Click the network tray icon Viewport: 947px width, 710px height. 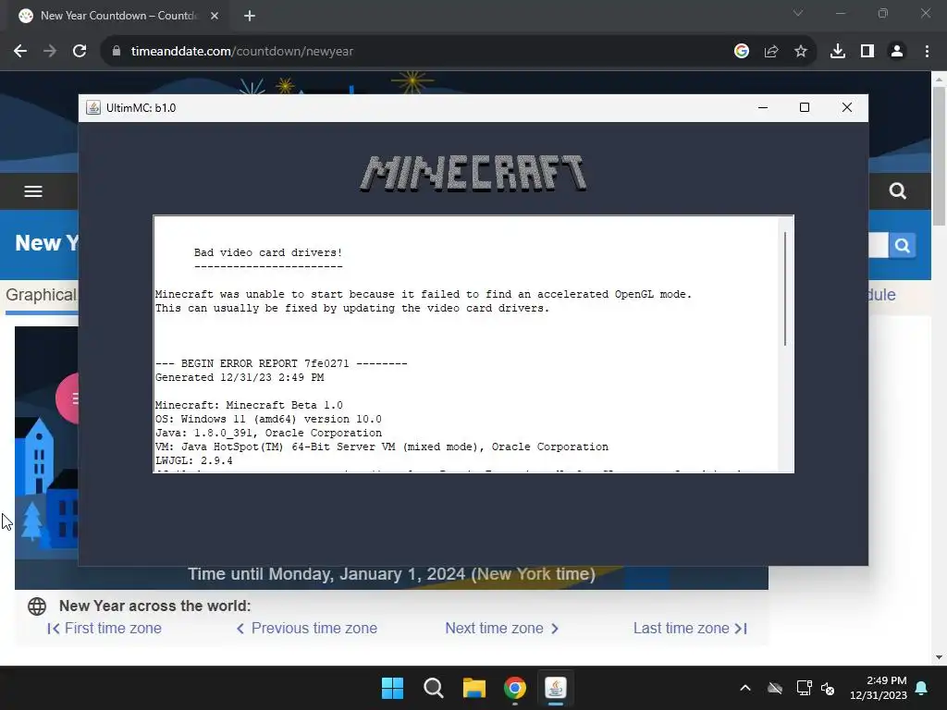[x=804, y=688]
